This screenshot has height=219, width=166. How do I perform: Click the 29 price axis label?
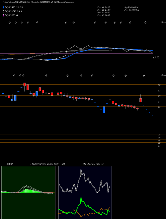(159, 96)
